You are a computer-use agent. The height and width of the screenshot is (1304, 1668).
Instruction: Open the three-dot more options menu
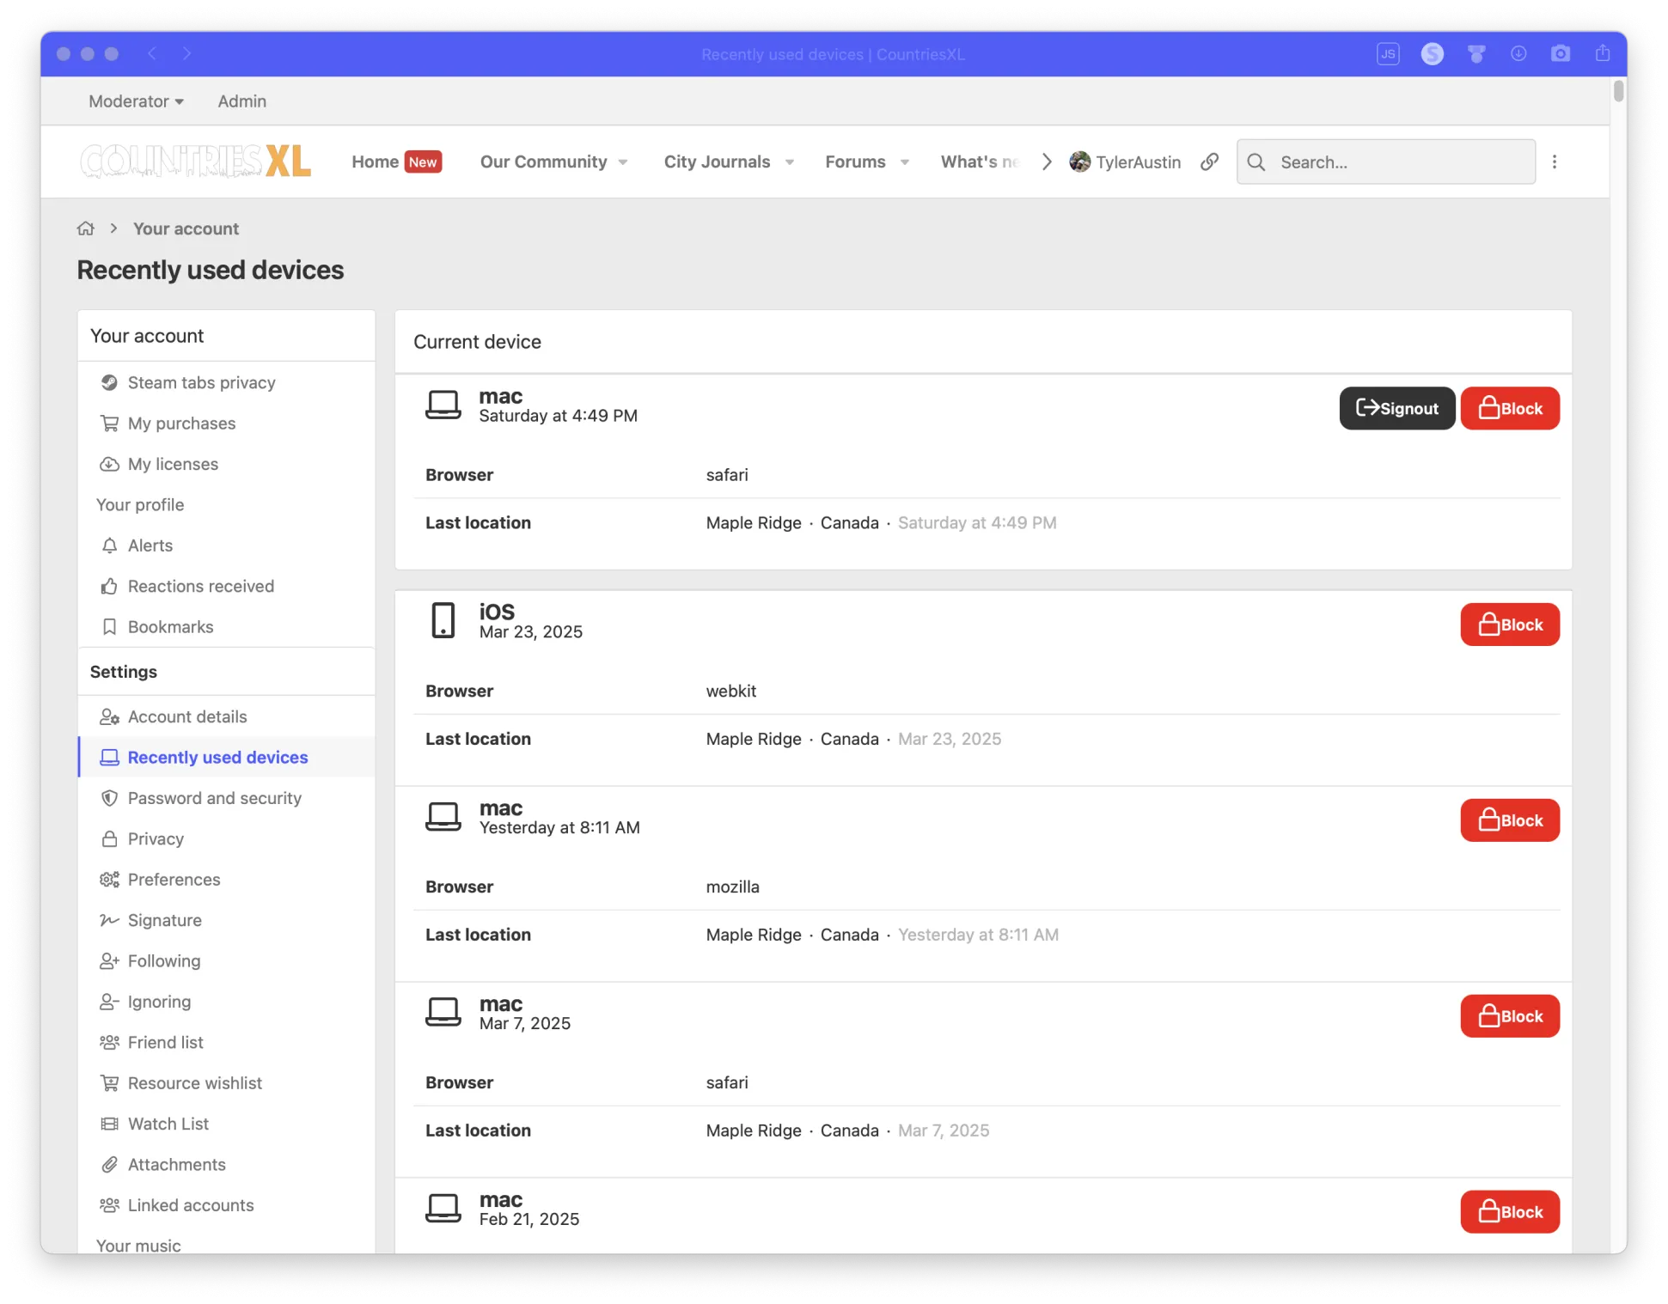tap(1554, 161)
